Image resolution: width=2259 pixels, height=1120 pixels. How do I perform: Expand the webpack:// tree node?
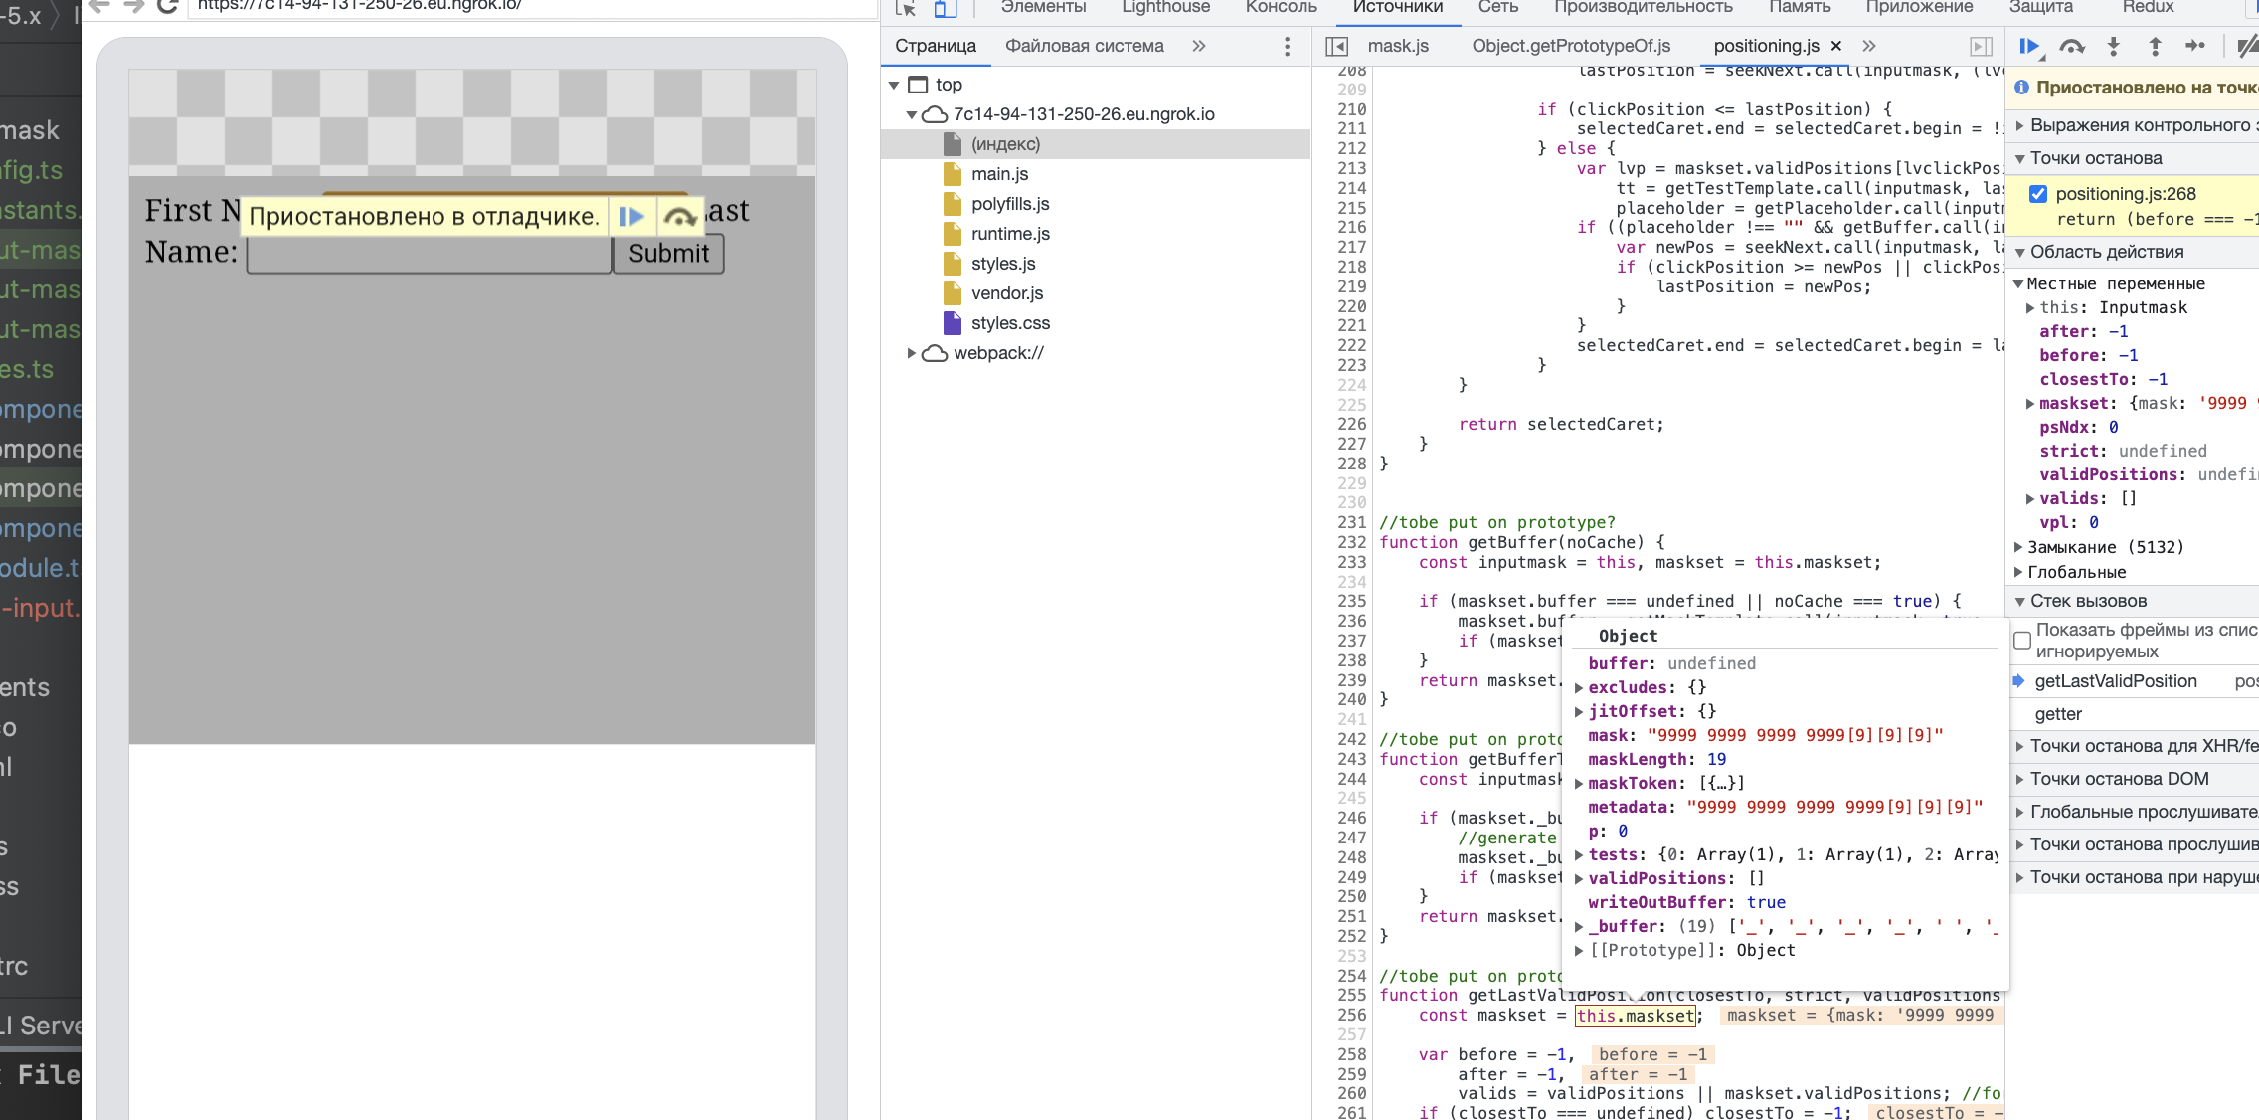pos(912,353)
